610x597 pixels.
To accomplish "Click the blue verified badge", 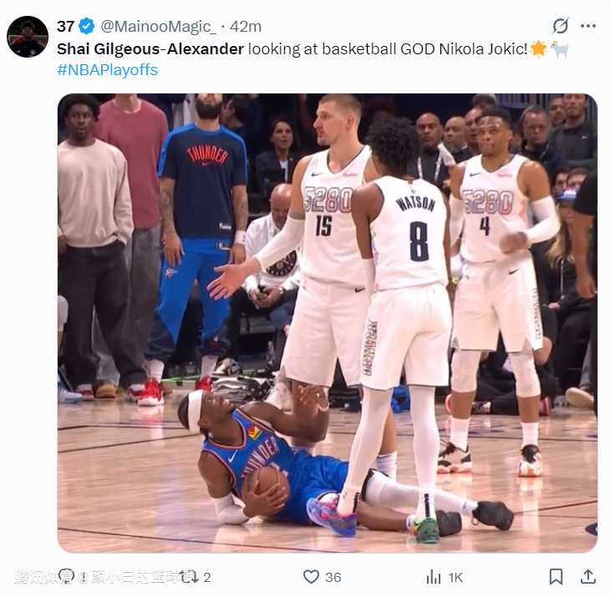I will [x=87, y=27].
